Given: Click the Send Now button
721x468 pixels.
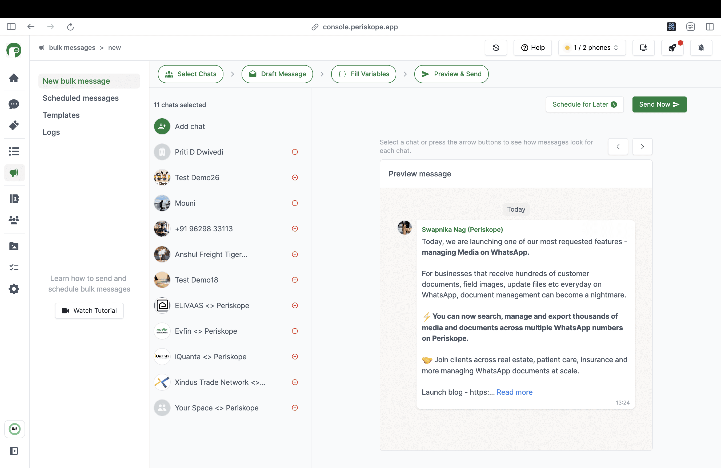Looking at the screenshot, I should [659, 104].
